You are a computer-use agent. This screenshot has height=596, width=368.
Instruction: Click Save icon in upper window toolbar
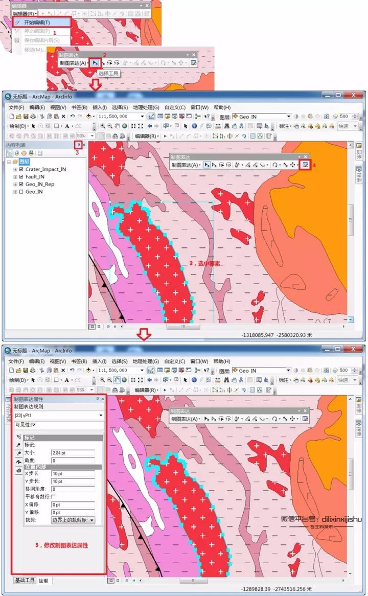(26, 117)
